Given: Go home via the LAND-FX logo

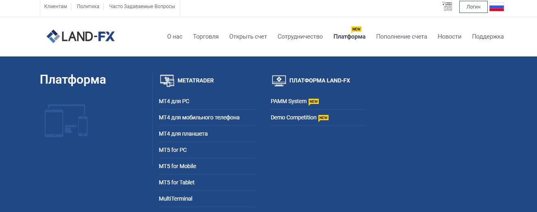Looking at the screenshot, I should [x=81, y=37].
